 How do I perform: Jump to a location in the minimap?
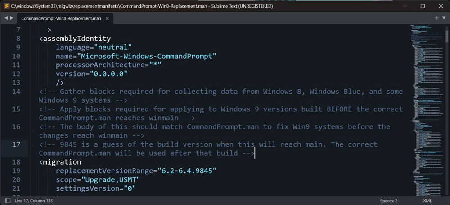click(427, 110)
